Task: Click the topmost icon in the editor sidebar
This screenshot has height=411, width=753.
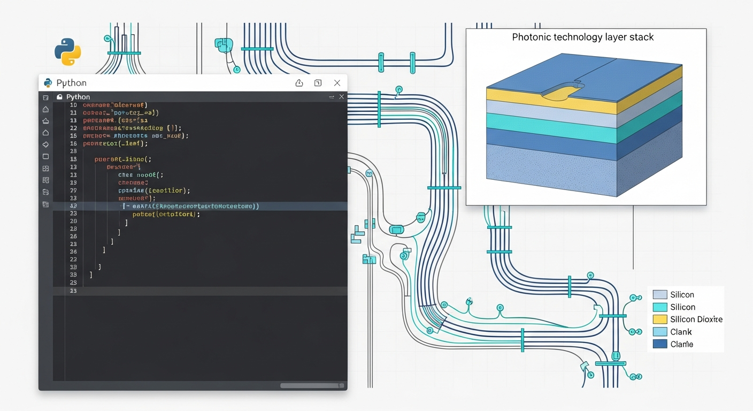Action: coord(45,97)
